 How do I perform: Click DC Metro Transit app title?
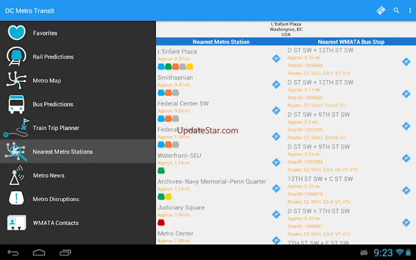click(30, 11)
